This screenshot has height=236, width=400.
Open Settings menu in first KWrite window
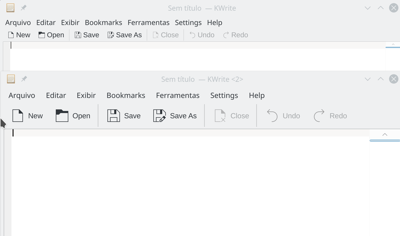tap(188, 23)
